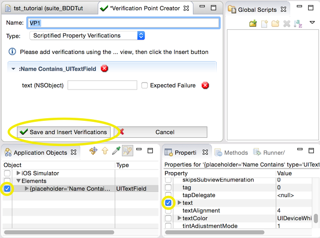Open the Type dropdown Scriptified Property Verifications
Screen dimensions: 320x238
[87, 35]
